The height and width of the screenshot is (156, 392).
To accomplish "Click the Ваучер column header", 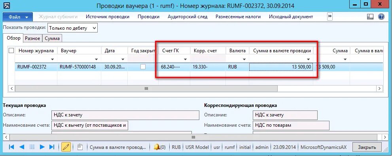I will point(79,51).
